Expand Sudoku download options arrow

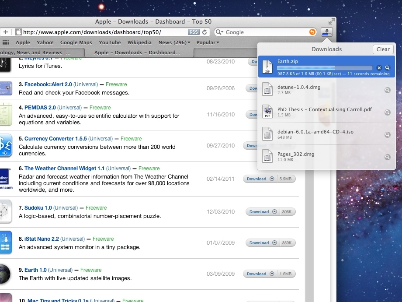(274, 211)
